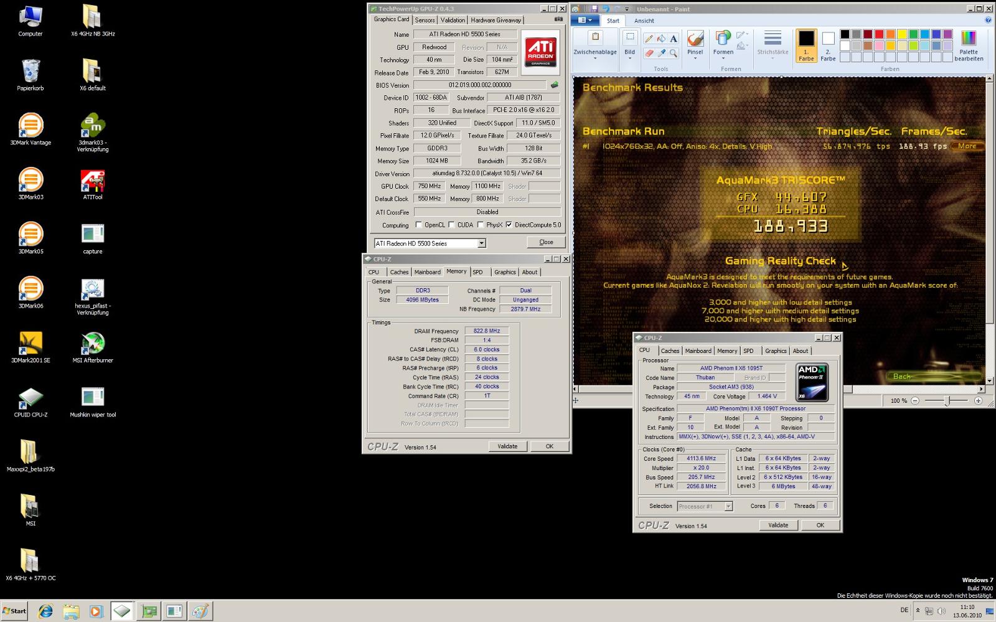This screenshot has height=622, width=996.
Task: Click the Windows Explorer taskbar icon
Action: 70,611
